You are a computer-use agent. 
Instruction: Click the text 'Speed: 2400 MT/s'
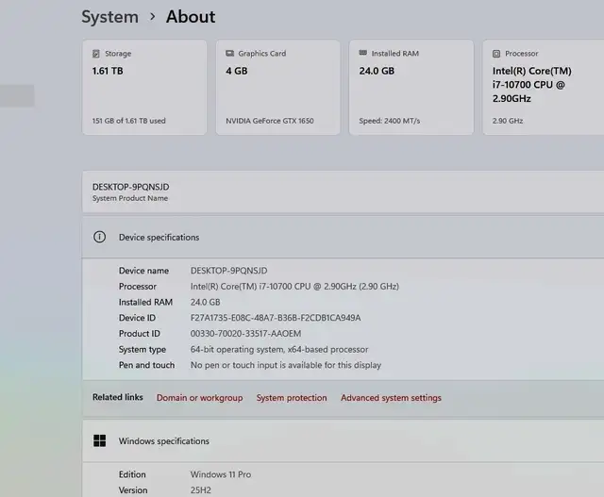390,121
